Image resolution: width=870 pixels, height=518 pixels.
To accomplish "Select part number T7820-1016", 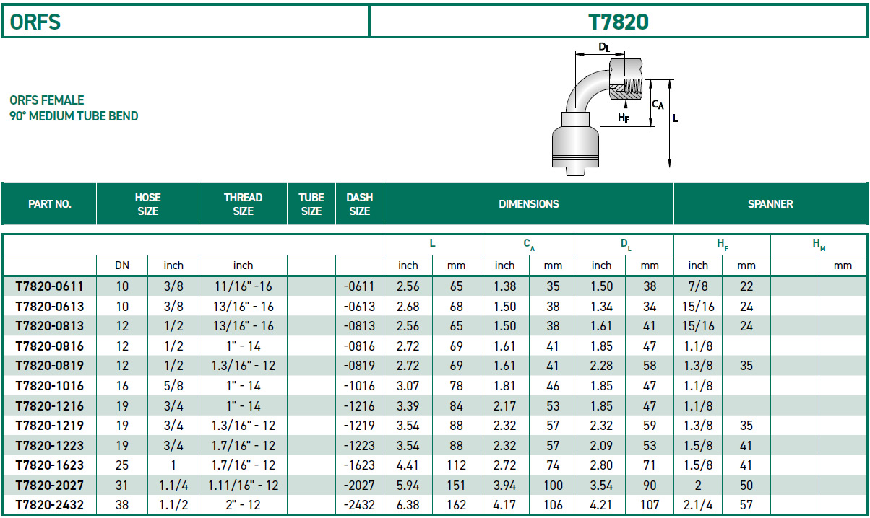I will point(50,386).
